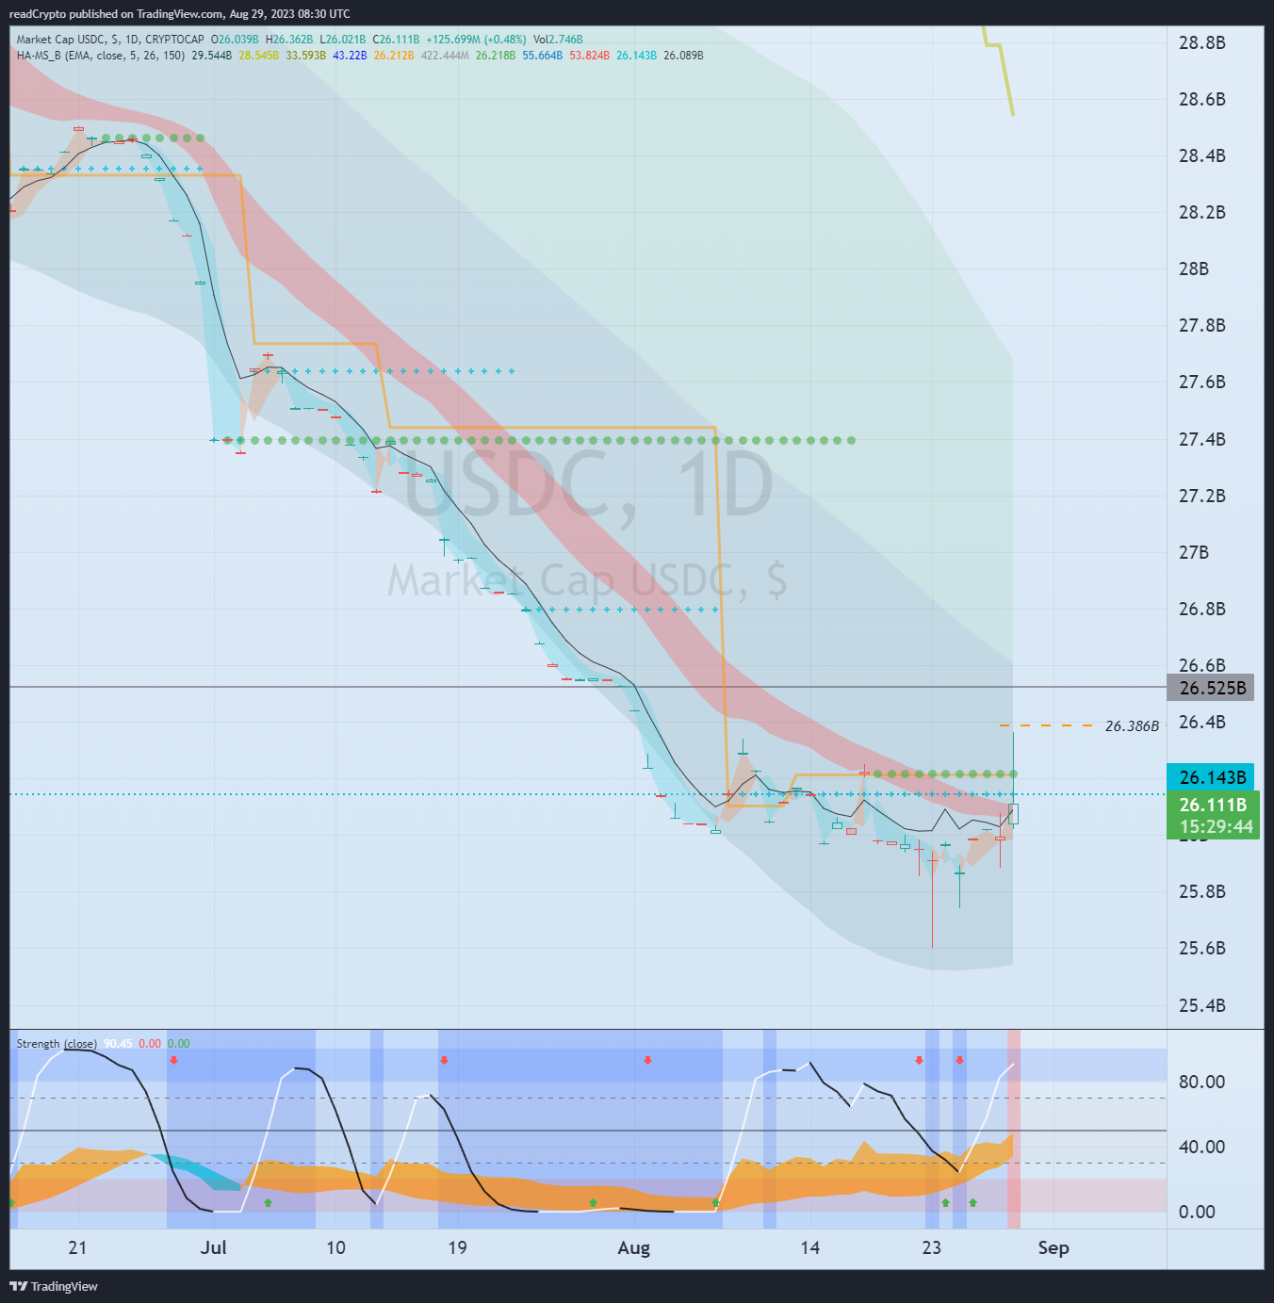
Task: Click the yellow 28.545B indicator value
Action: [x=258, y=56]
